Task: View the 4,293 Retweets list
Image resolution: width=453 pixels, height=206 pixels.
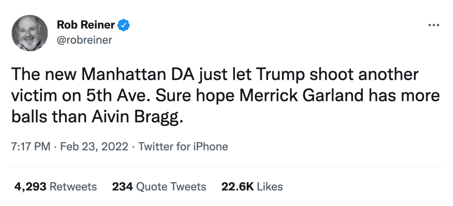Action: click(56, 187)
